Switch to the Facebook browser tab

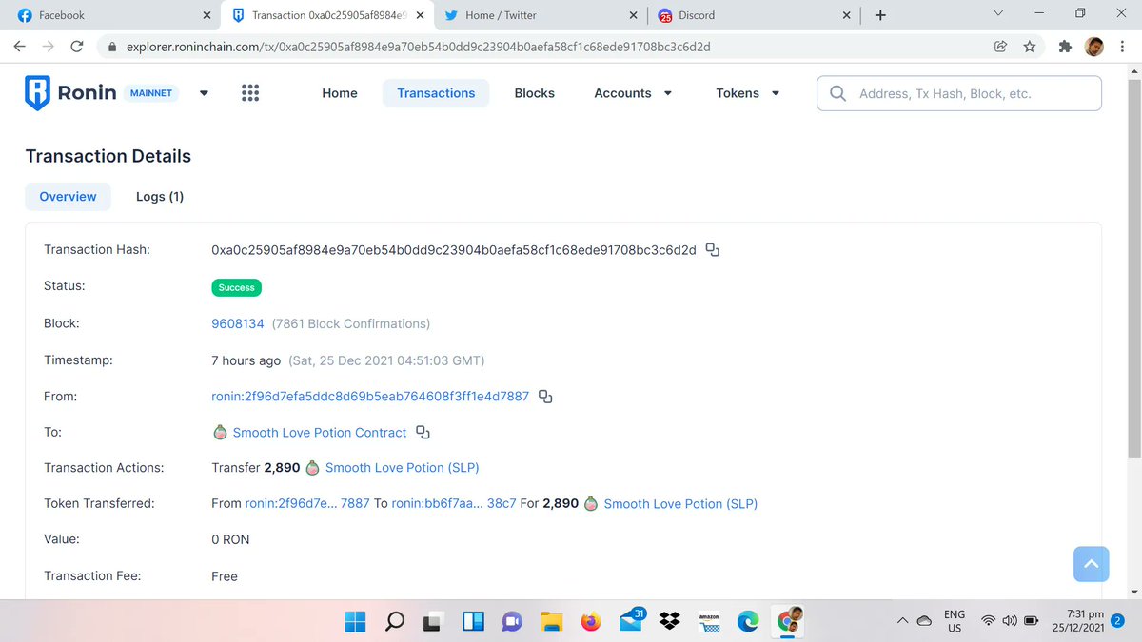pos(112,15)
